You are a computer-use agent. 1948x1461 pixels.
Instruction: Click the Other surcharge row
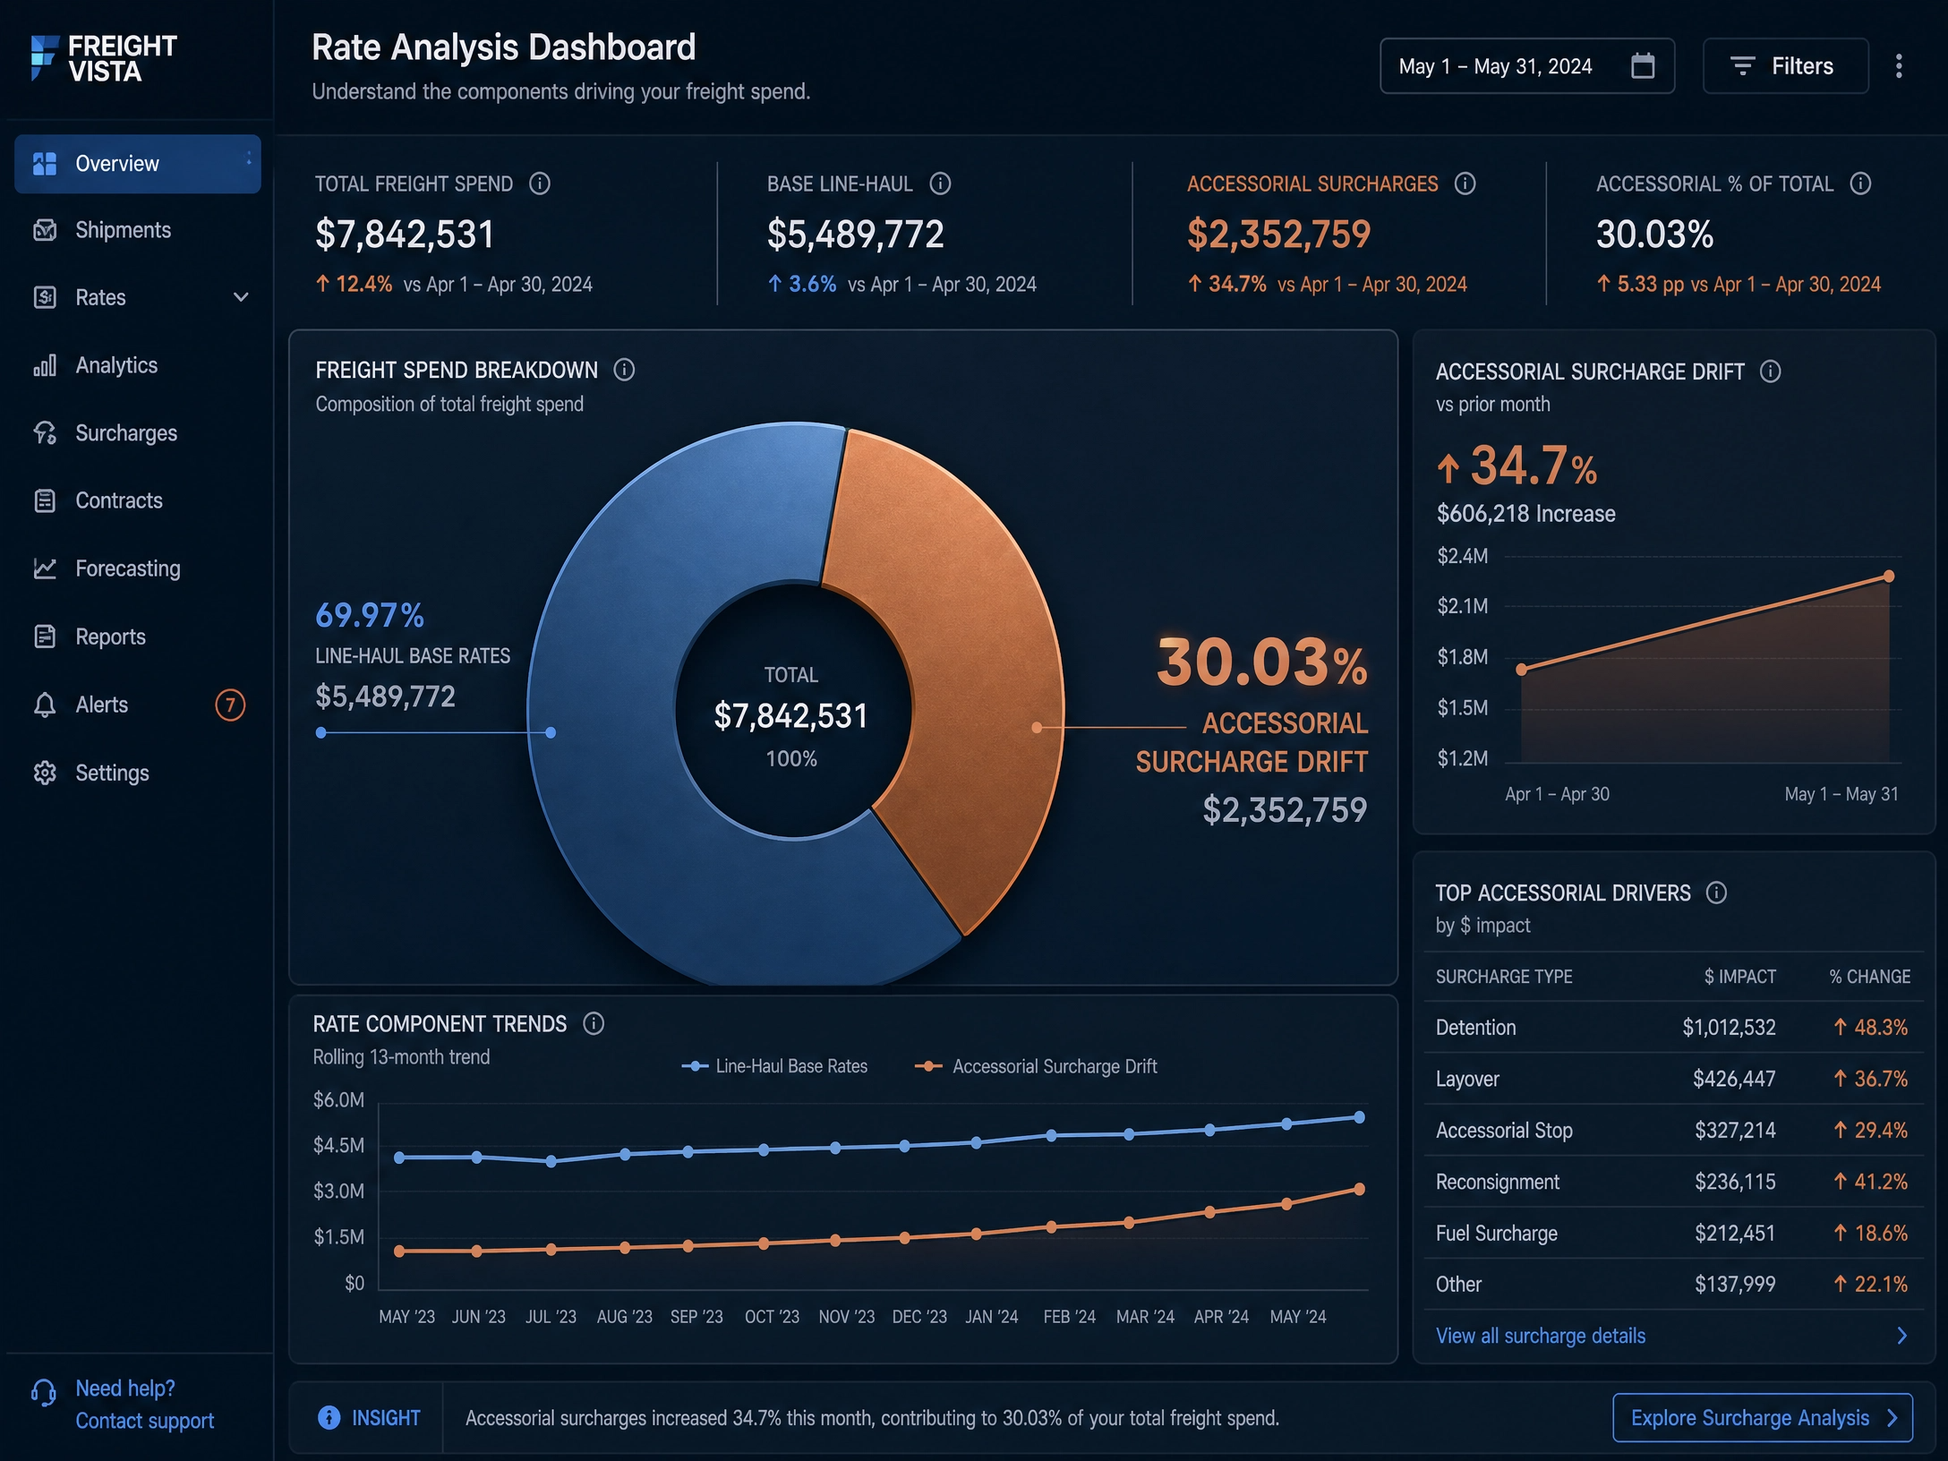[1672, 1285]
